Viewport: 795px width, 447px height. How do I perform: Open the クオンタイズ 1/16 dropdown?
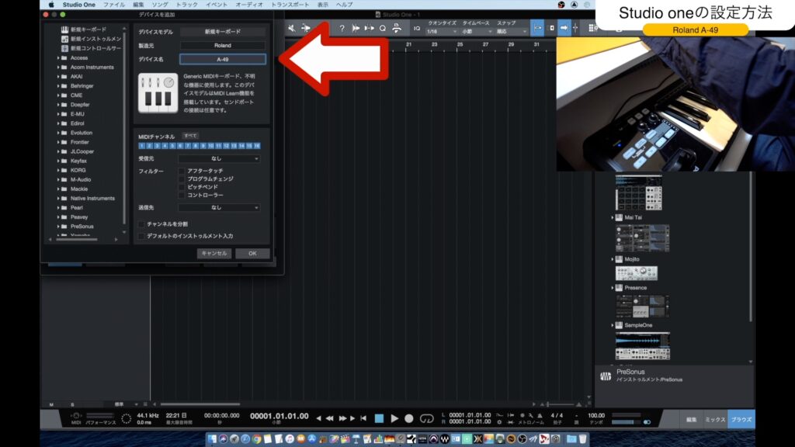click(x=442, y=31)
